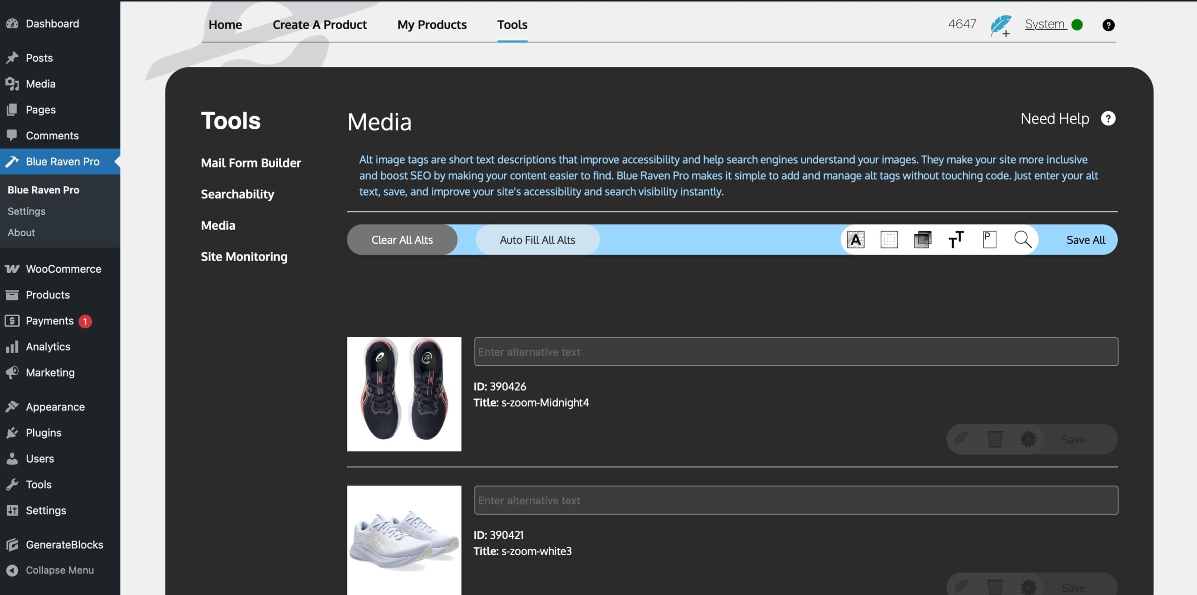Click the Save All button
Image resolution: width=1197 pixels, height=595 pixels.
pos(1085,240)
